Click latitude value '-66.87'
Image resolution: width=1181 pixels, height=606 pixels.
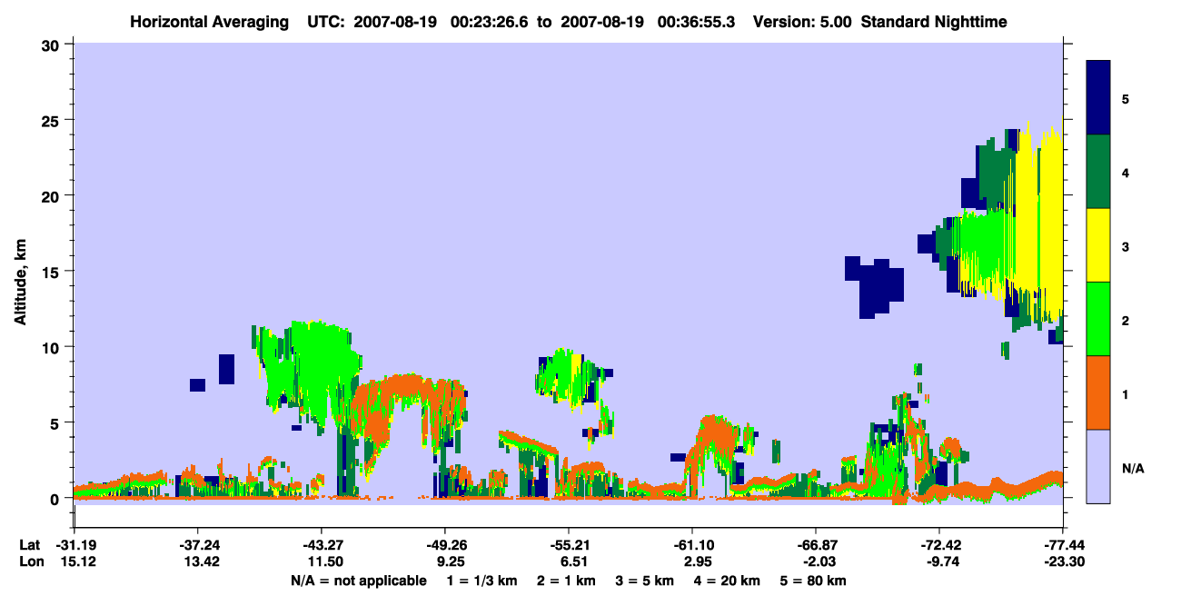816,545
